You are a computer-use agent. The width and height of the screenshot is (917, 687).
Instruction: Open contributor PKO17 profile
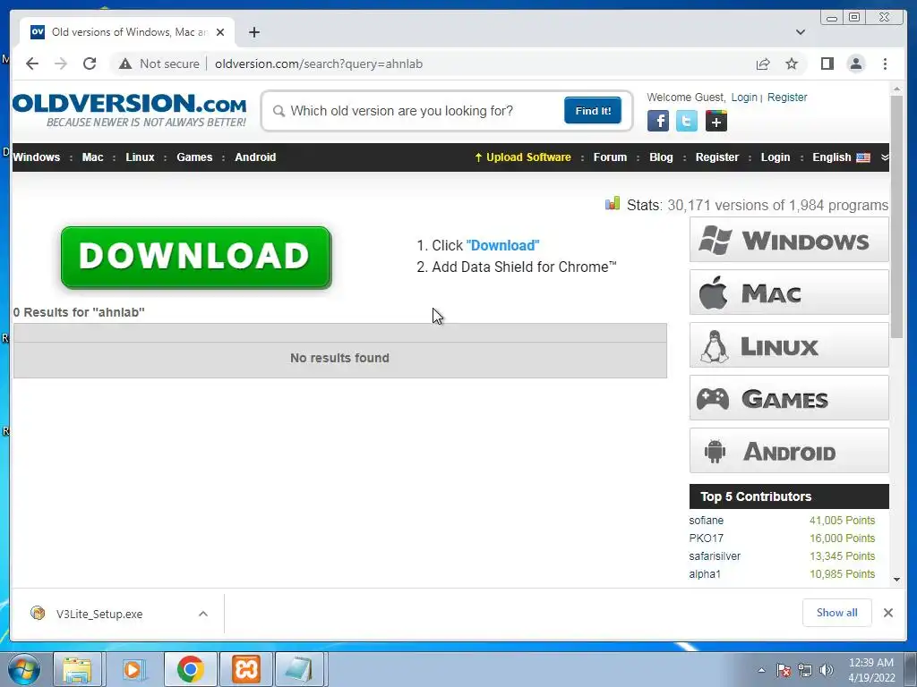coord(706,538)
